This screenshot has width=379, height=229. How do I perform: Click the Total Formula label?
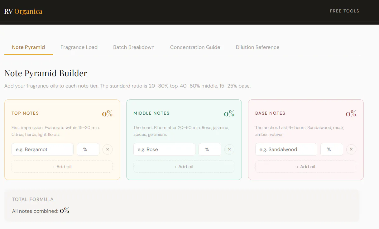point(33,199)
